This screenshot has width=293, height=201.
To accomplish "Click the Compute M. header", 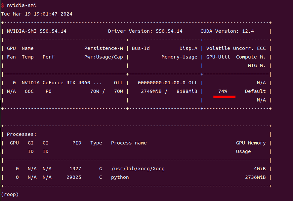I will tap(251, 57).
